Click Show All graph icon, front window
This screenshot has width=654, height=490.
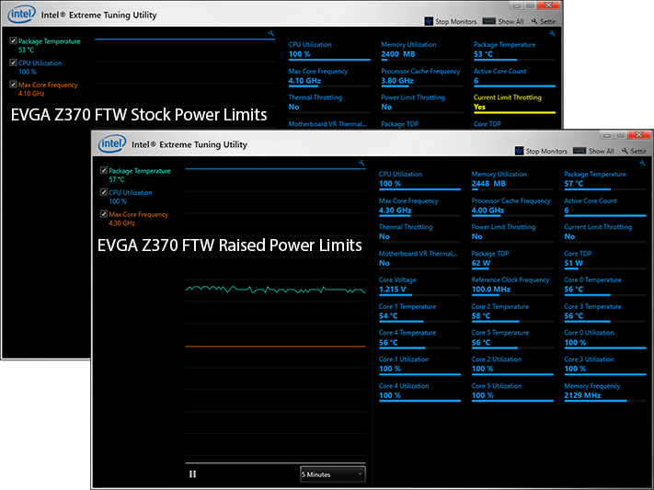[579, 151]
